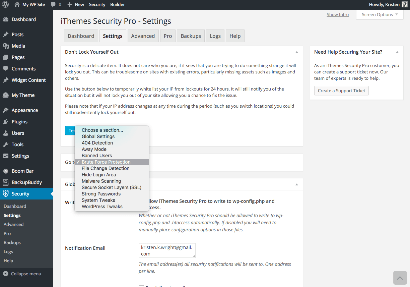Collapse the Don't Lock Yourself Out panel arrow
The width and height of the screenshot is (410, 287).
coord(297,52)
